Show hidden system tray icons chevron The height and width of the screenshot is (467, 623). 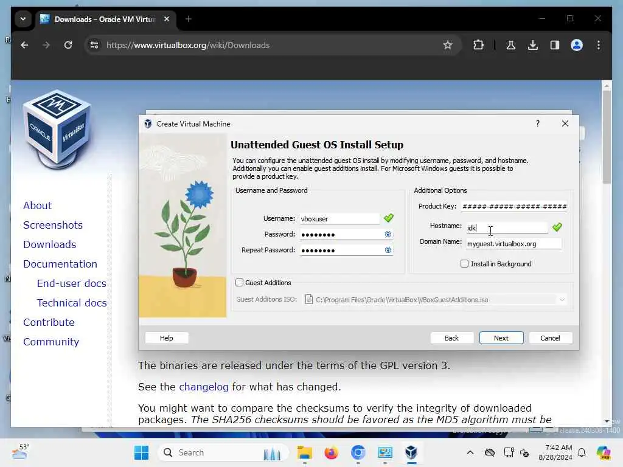470,452
